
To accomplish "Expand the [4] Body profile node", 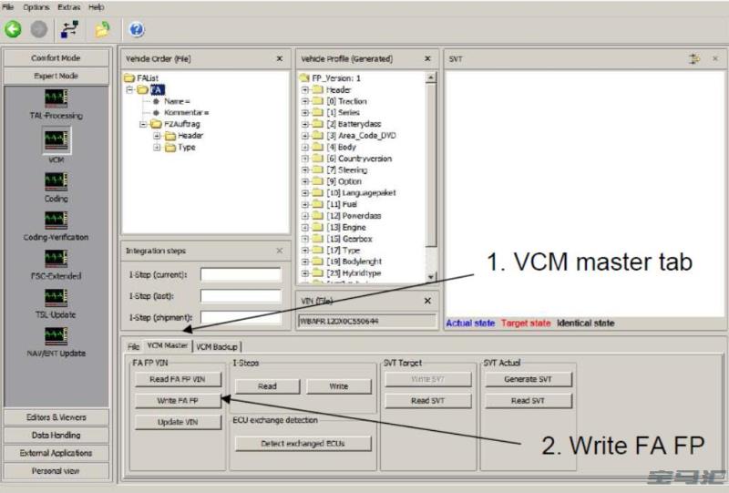I will [x=305, y=147].
